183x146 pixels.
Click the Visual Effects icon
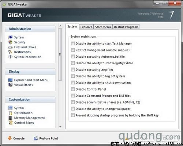pos(10,85)
